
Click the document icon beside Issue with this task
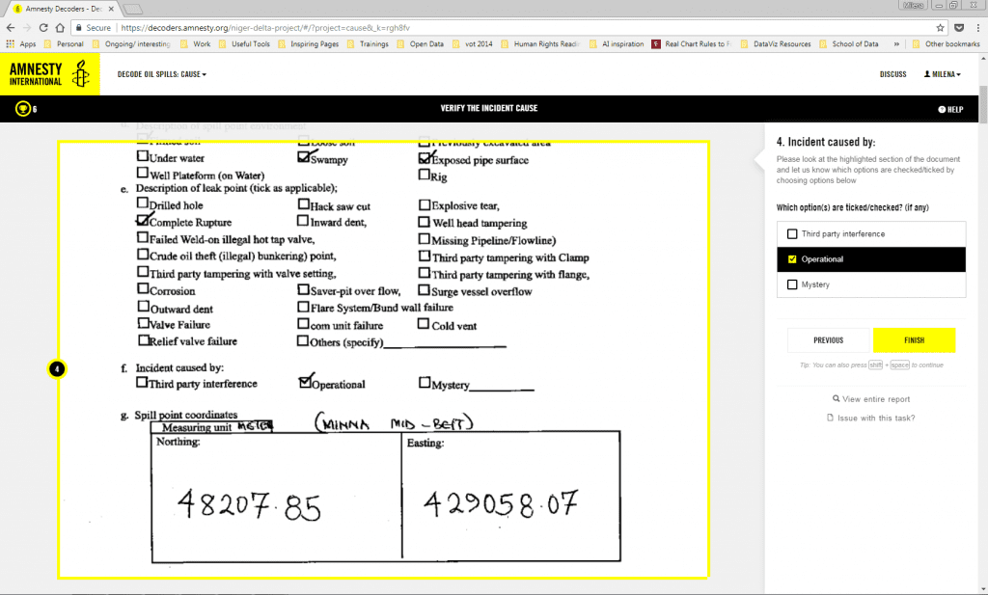tap(830, 418)
